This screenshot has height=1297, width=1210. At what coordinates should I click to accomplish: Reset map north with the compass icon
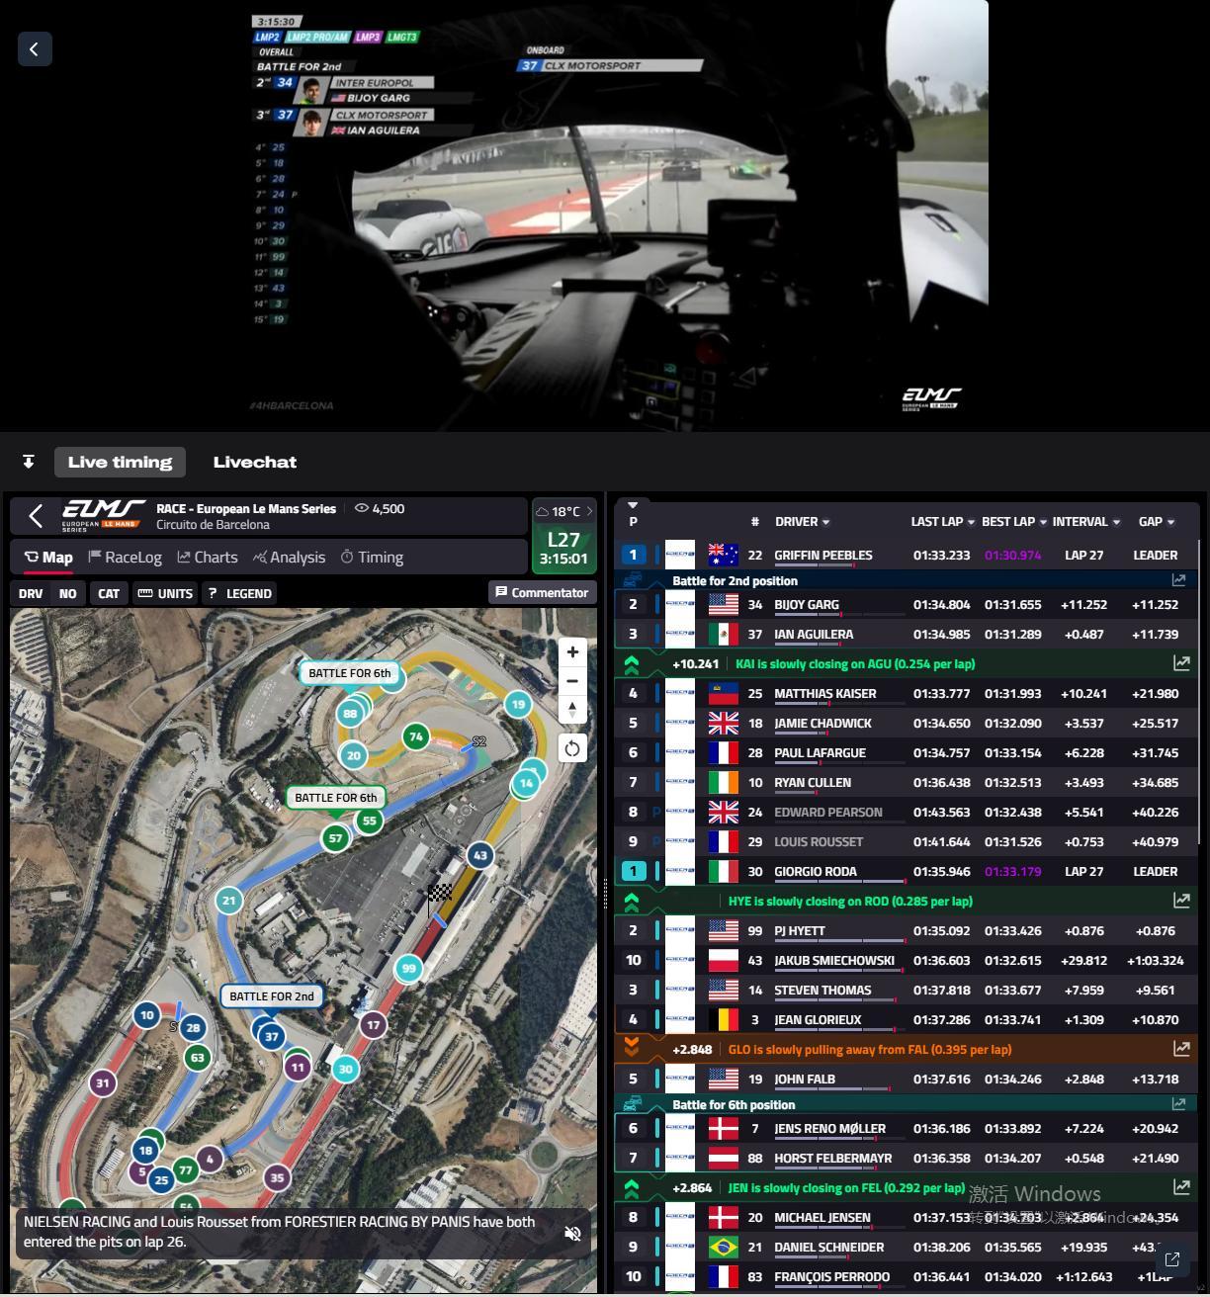click(572, 709)
